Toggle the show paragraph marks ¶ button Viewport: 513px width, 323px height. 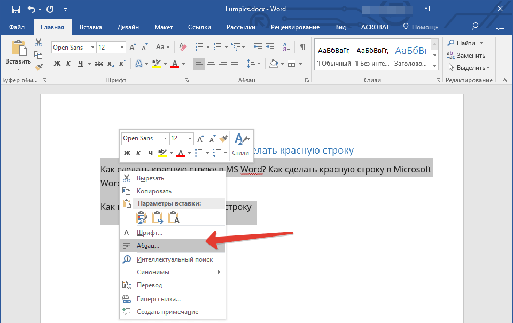(x=303, y=47)
